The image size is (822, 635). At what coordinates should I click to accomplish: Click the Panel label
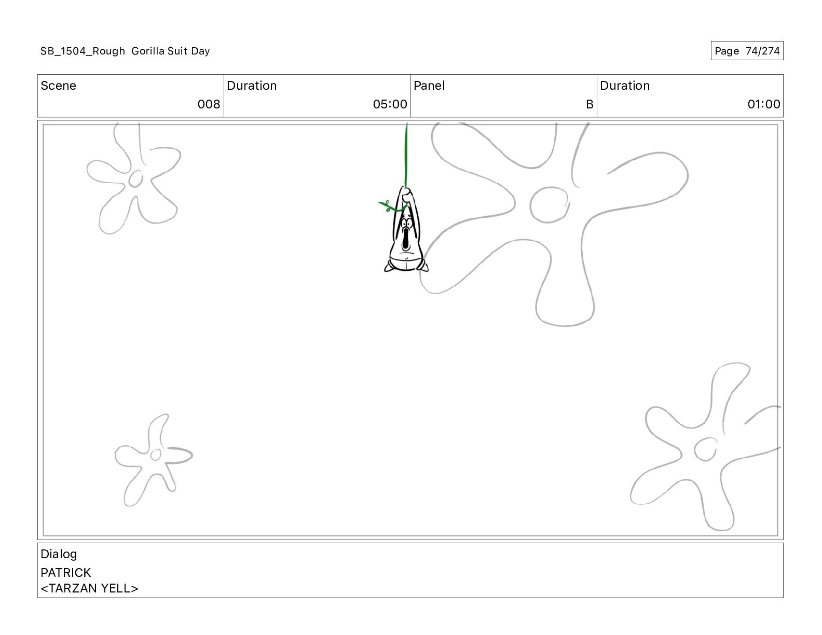coord(429,86)
